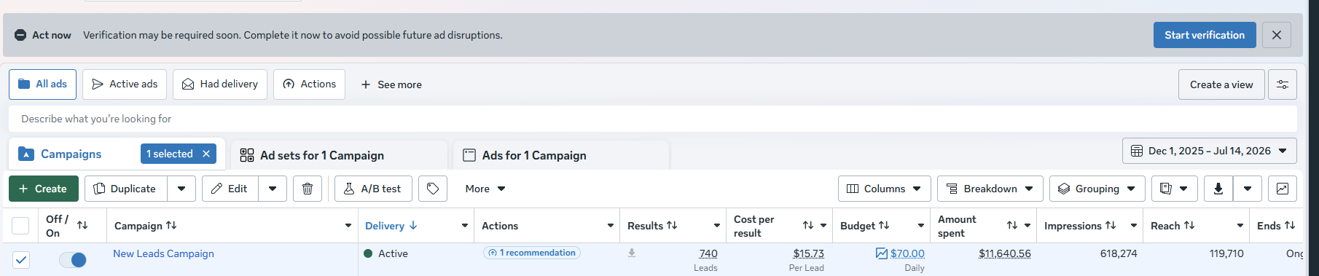
Task: Duplicate the selected campaign
Action: [x=125, y=189]
